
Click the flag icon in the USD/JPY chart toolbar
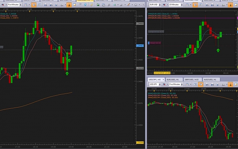[x=164, y=84]
